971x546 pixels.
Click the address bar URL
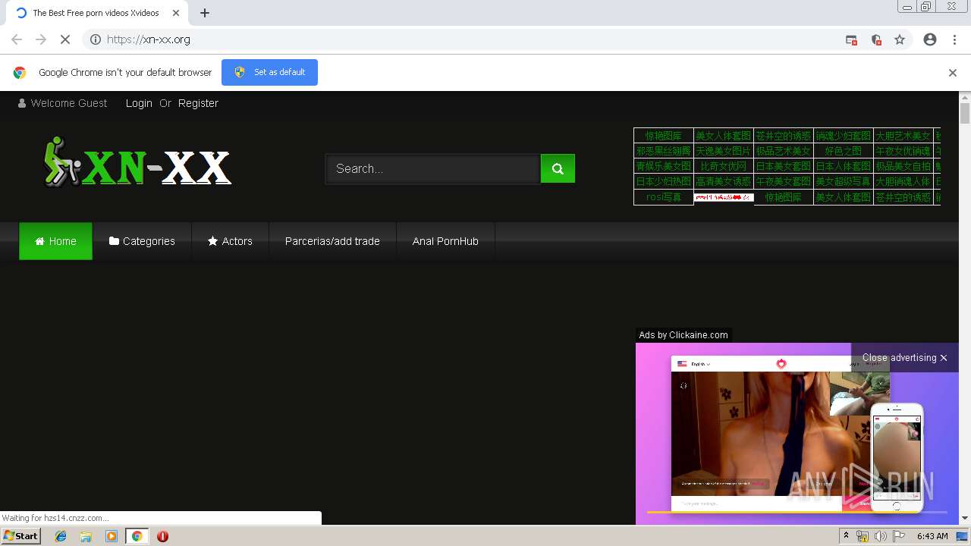[149, 39]
